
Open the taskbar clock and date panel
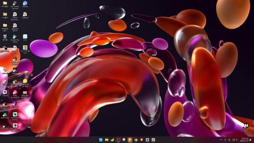tap(245, 140)
